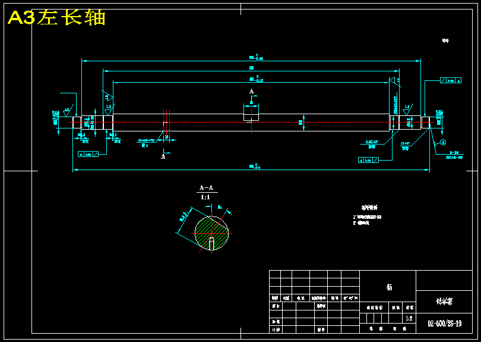The width and height of the screenshot is (481, 342).
Task: Select tolerance frame at top right of shaft
Action: (451, 80)
